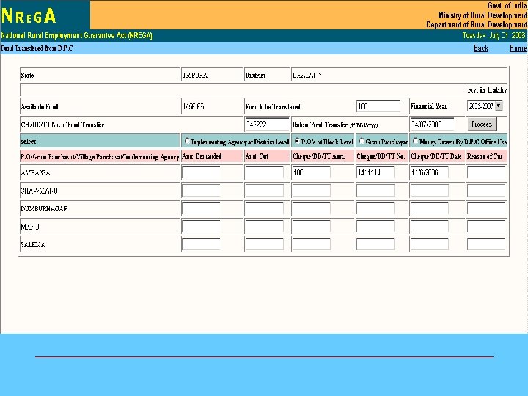This screenshot has height=396, width=528.
Task: Open the Home link
Action: (518, 48)
